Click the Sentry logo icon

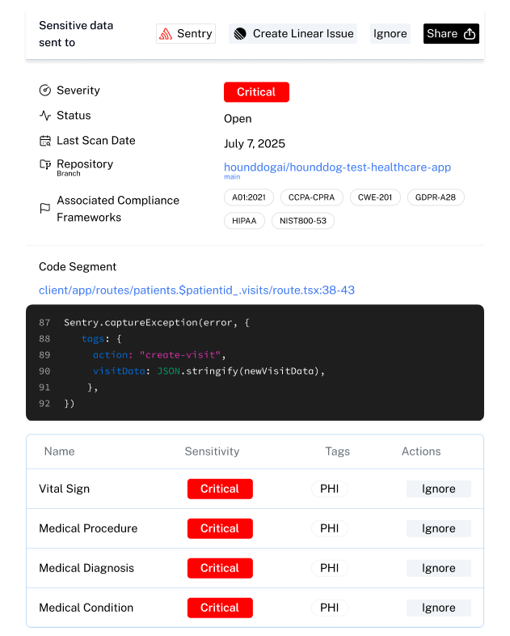(166, 34)
